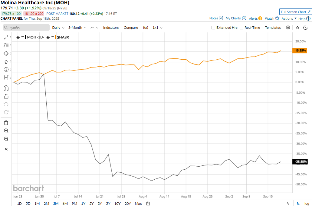Open the Templates menu
The image size is (312, 206).
coord(273,28)
